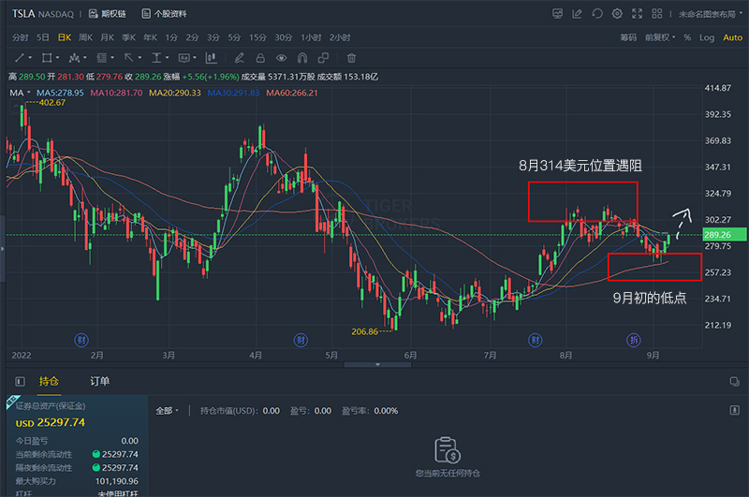Toggle the magnet snap mode
The image size is (749, 497).
(302, 58)
